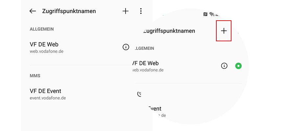The image size is (289, 131).
Task: Tap the back arrow beside Zugriffspunktnamen
Action: 33,11
